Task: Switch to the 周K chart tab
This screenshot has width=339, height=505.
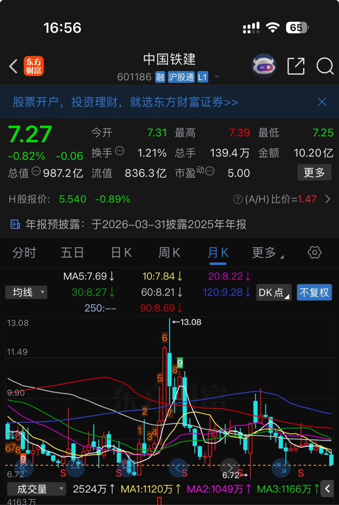Action: pos(169,253)
